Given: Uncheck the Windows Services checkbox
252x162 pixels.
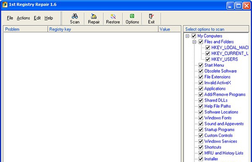Looking at the screenshot, I should [201, 142].
